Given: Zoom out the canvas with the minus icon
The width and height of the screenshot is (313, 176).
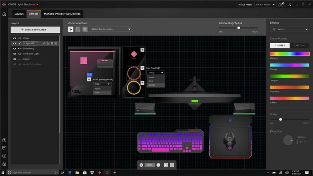Looking at the screenshot, I should point(158,165).
